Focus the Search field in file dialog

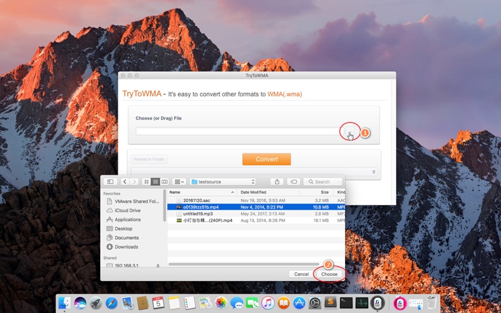click(323, 182)
